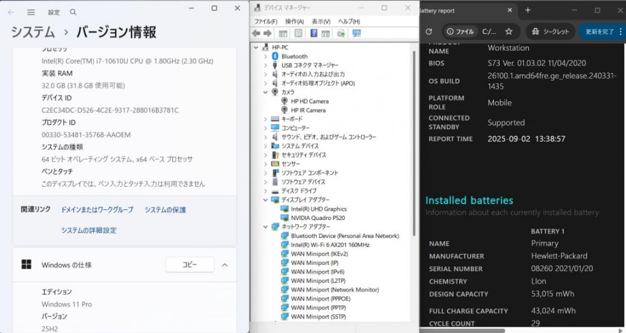Viewport: 626px width, 333px height.
Task: Click device ID value C2EC34DC-D526-4C2E-9317-288016B3781C
Action: click(x=110, y=111)
